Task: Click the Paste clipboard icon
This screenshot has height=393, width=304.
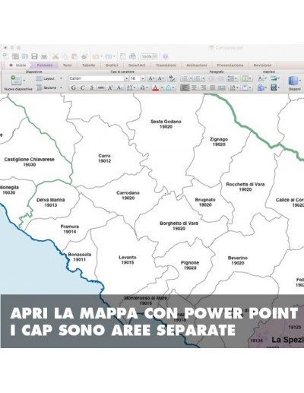Action: point(74,56)
